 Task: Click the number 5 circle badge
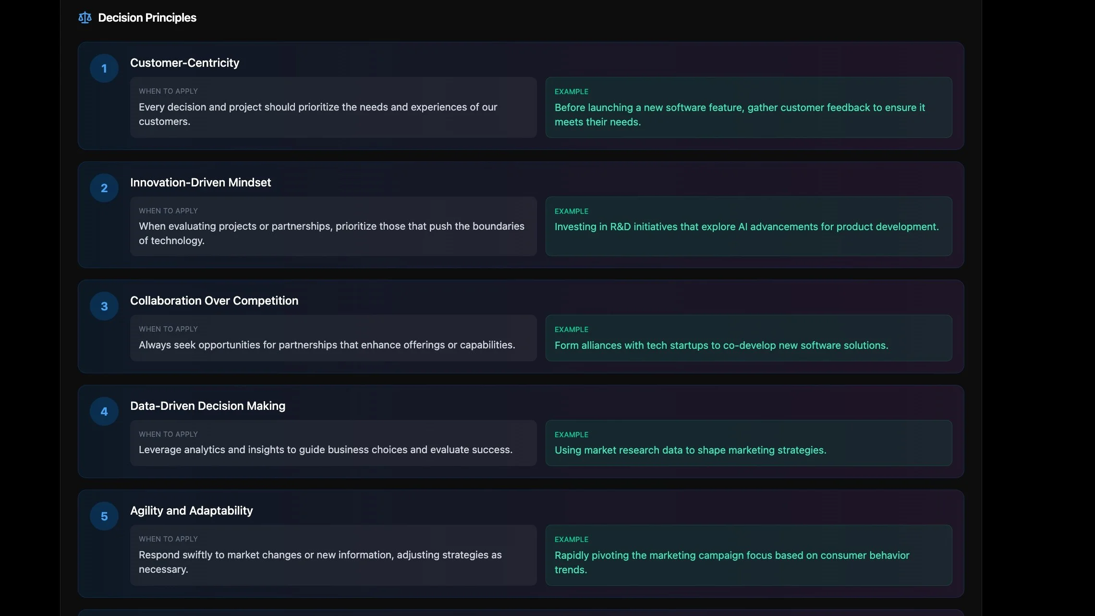tap(104, 517)
